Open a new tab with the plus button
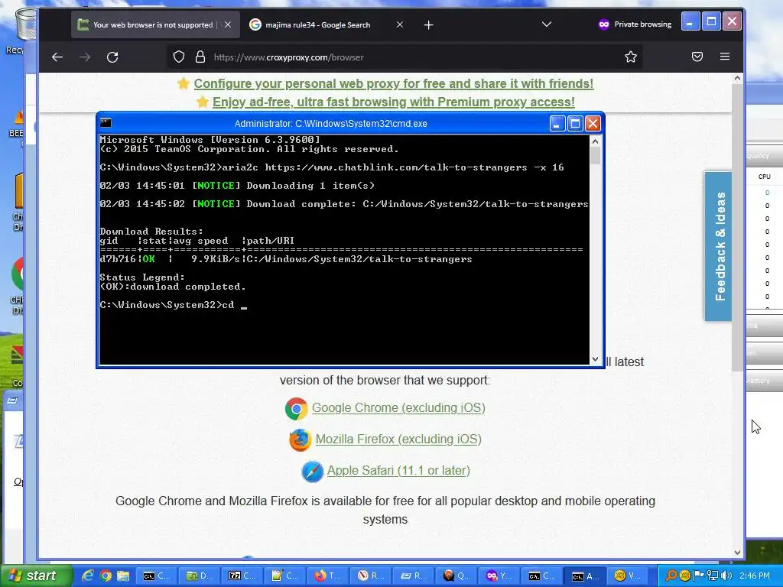Viewport: 783px width, 587px height. pos(428,24)
